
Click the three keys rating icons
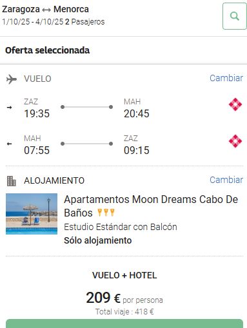106,213
